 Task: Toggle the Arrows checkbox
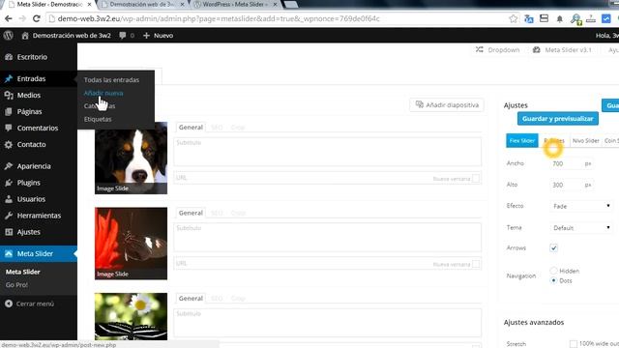(553, 247)
